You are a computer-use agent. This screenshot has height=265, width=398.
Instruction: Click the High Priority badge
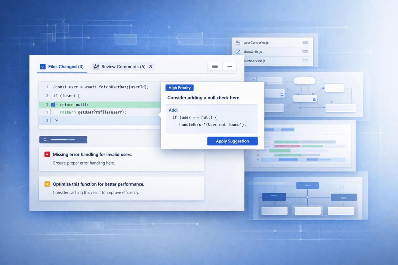pyautogui.click(x=179, y=88)
